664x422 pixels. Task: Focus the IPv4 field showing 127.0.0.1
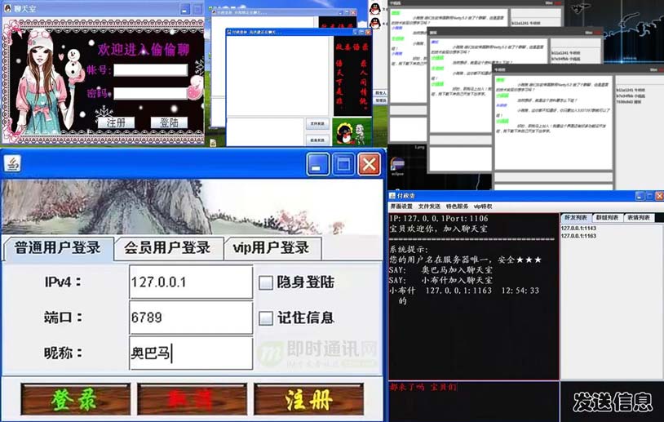click(191, 282)
